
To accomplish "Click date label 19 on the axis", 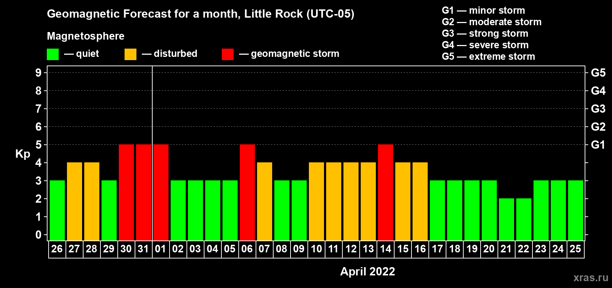I will tap(472, 249).
